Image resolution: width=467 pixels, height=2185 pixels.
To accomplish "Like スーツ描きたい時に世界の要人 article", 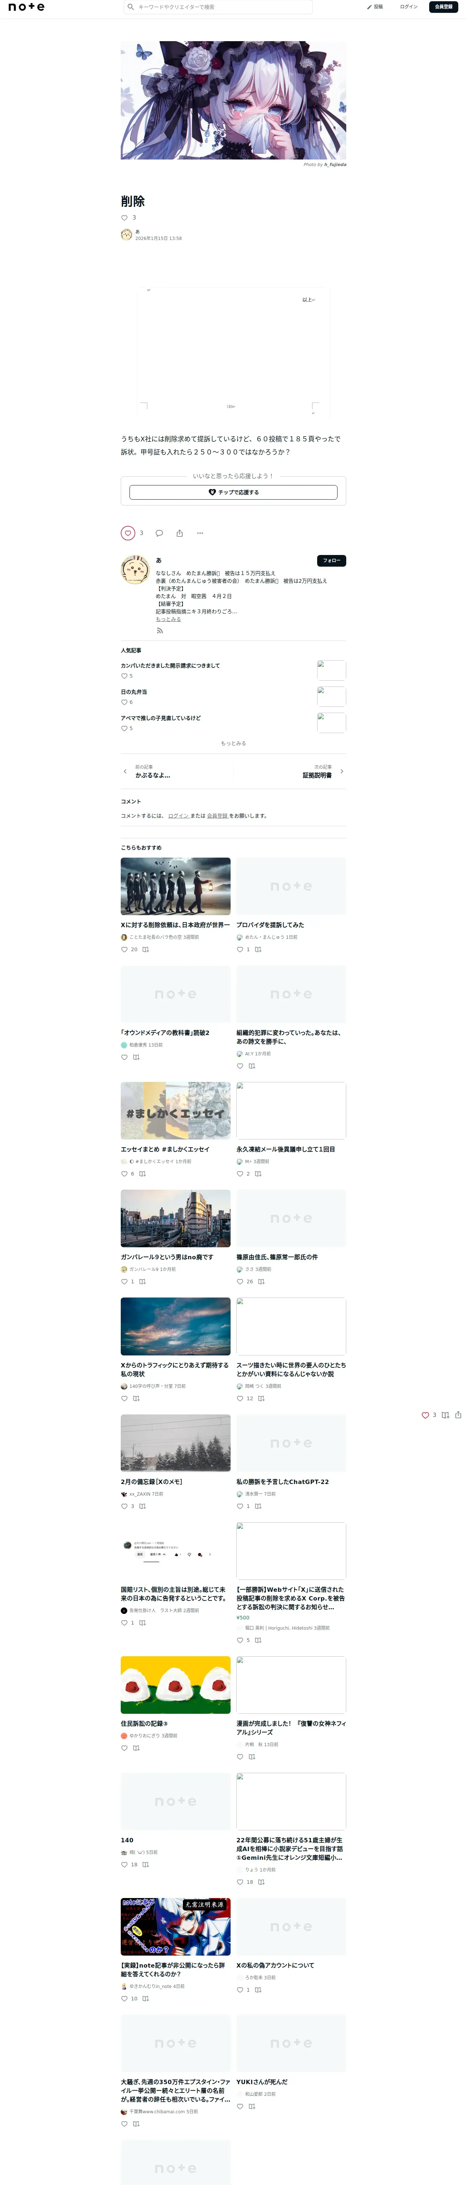I will (240, 1399).
